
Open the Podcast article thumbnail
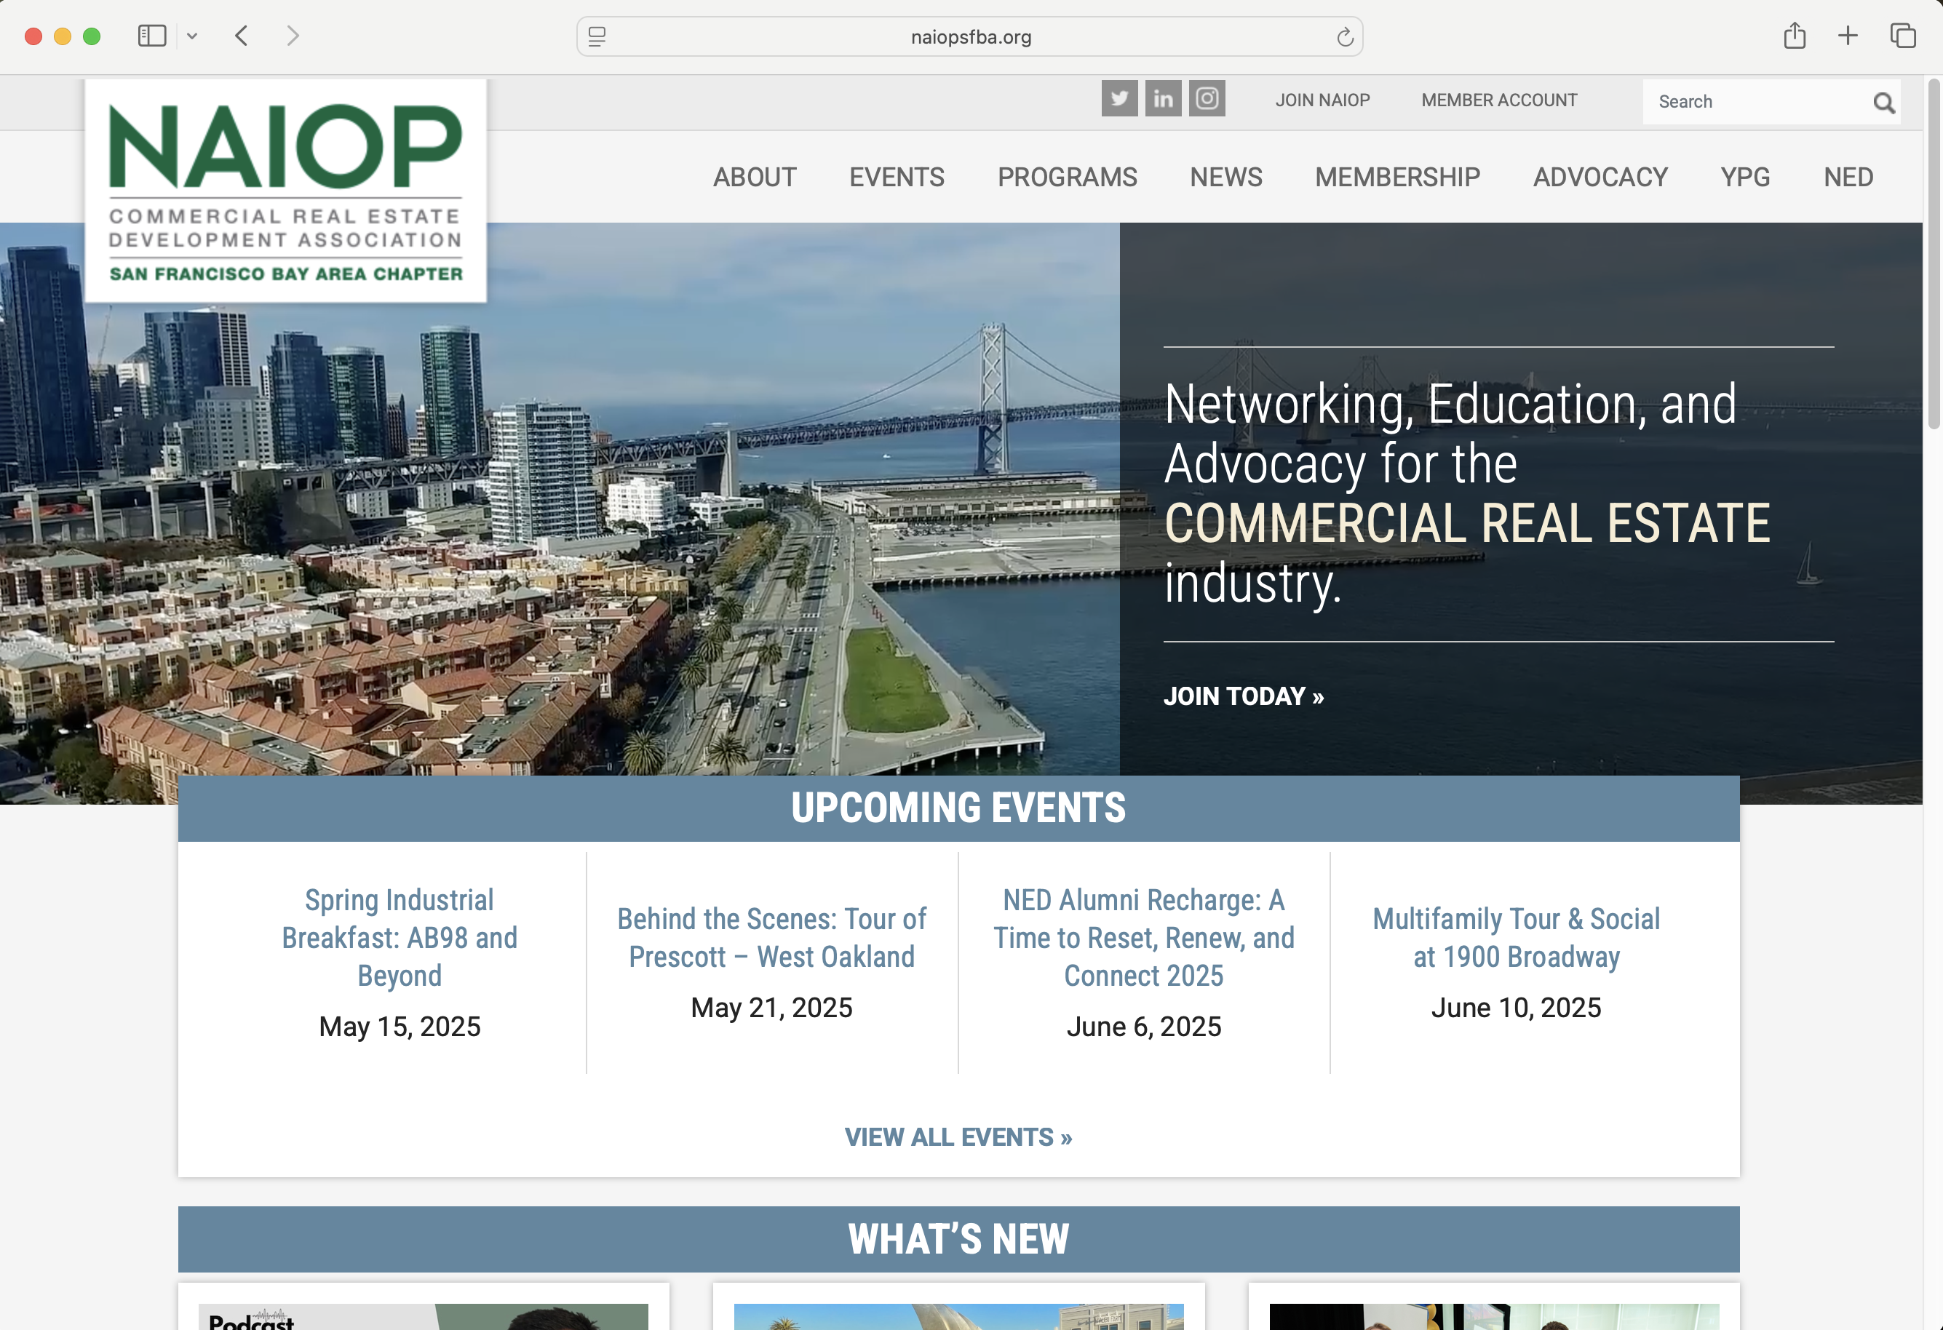click(x=423, y=1315)
